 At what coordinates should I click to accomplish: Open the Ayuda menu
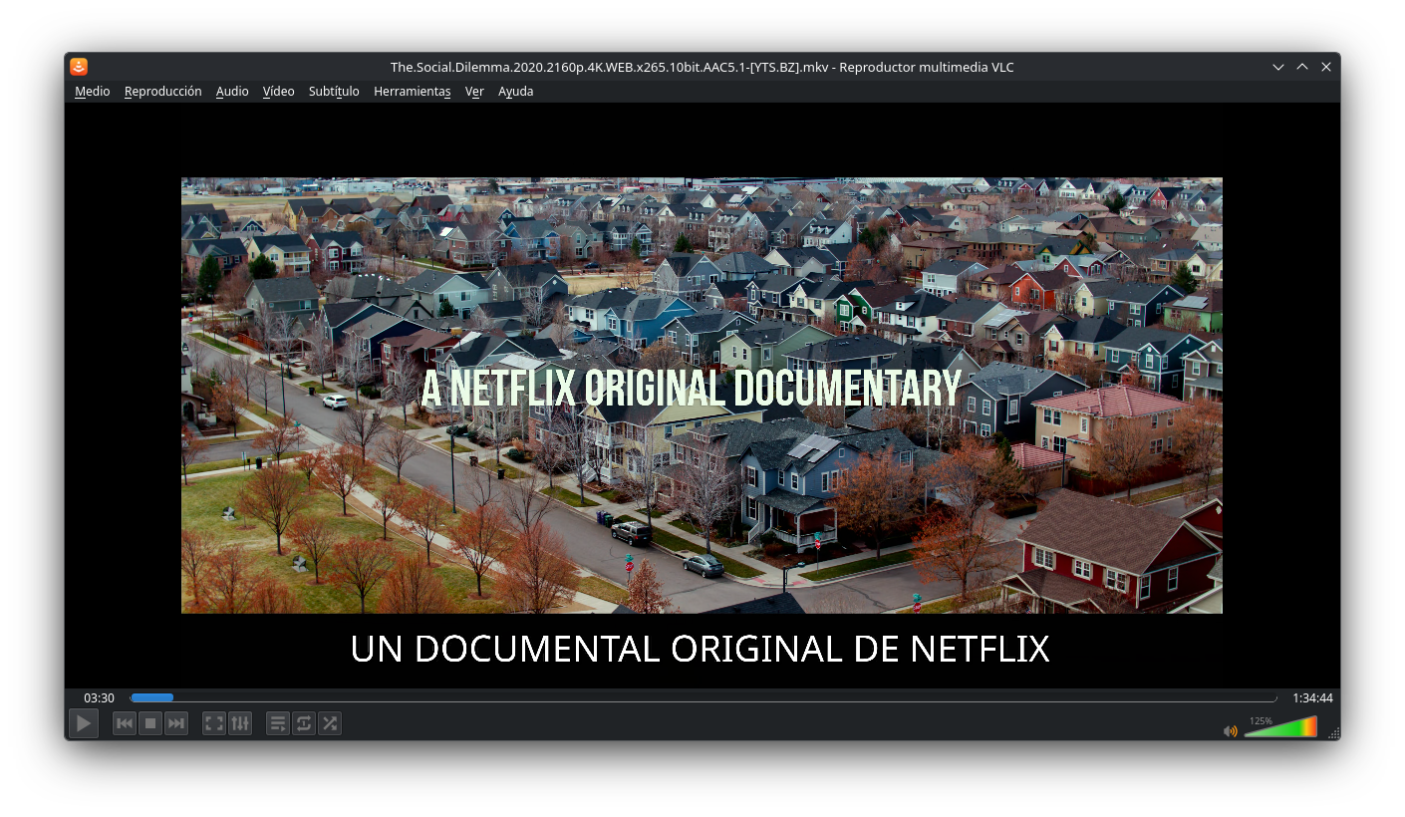515,91
